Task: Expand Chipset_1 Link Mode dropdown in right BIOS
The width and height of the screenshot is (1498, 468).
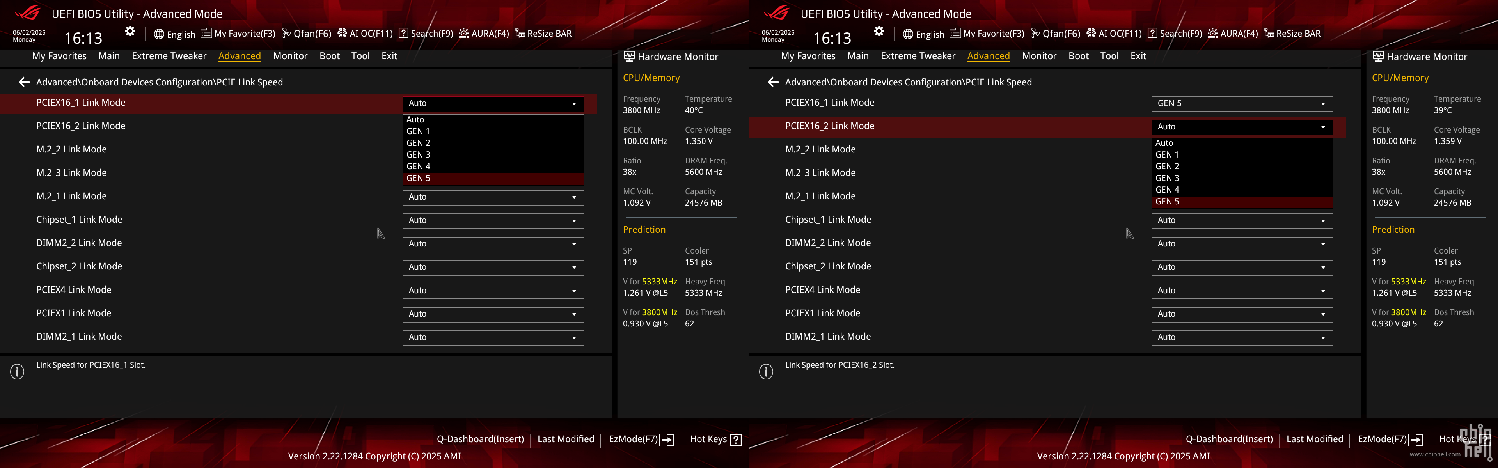Action: [1242, 220]
